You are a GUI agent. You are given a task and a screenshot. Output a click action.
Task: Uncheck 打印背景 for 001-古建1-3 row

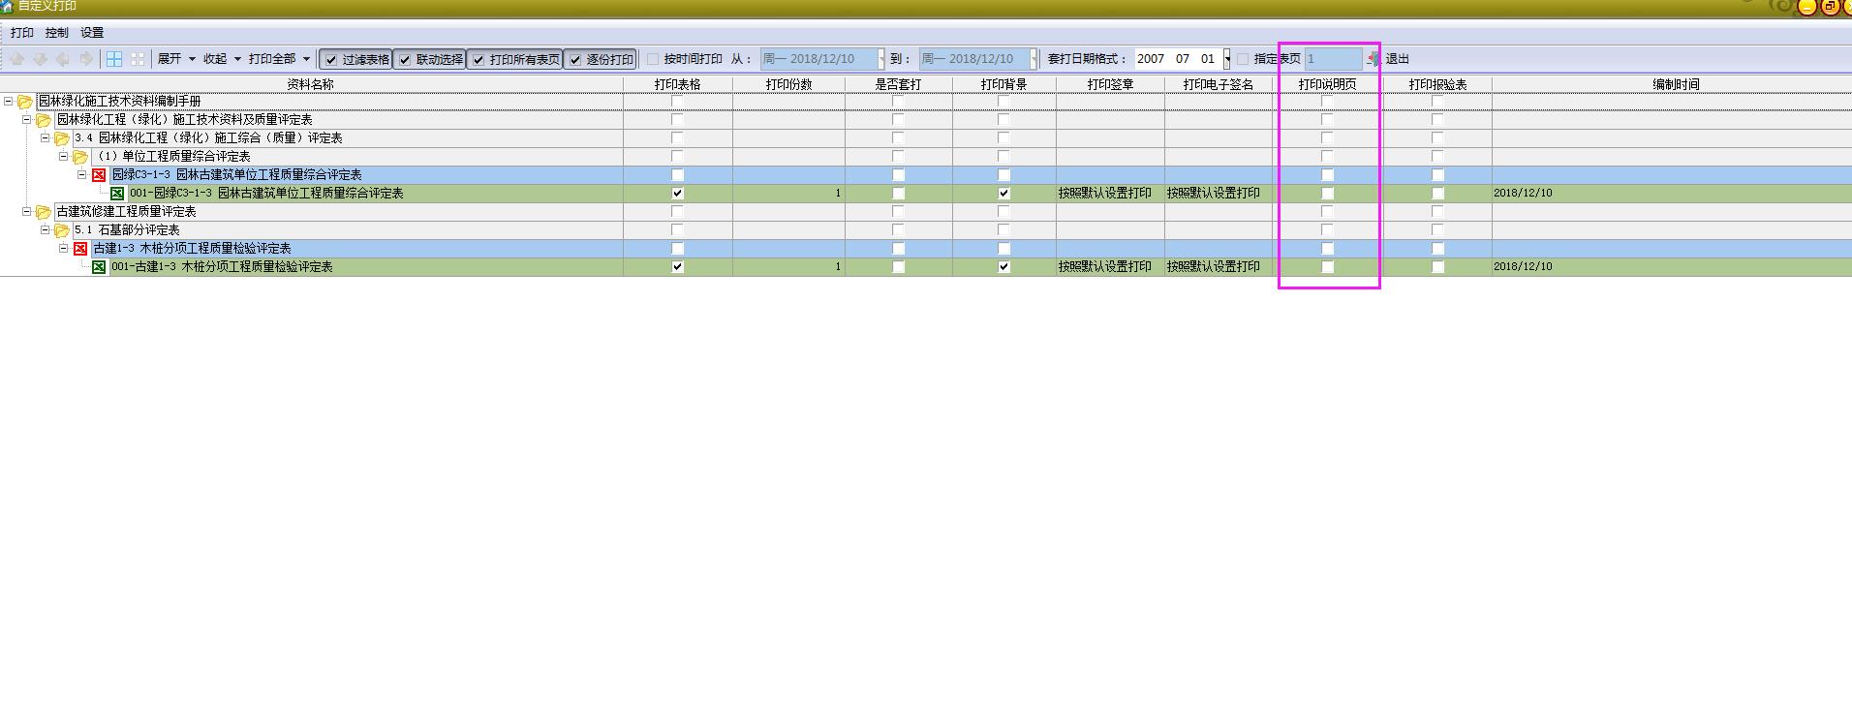1003,267
